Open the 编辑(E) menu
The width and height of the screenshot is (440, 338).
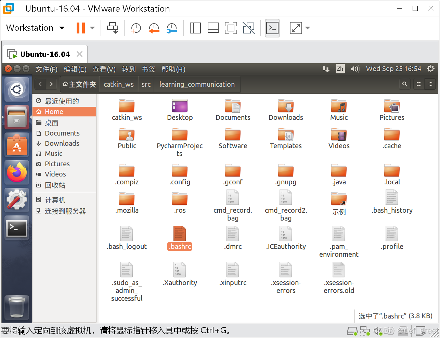(x=75, y=69)
